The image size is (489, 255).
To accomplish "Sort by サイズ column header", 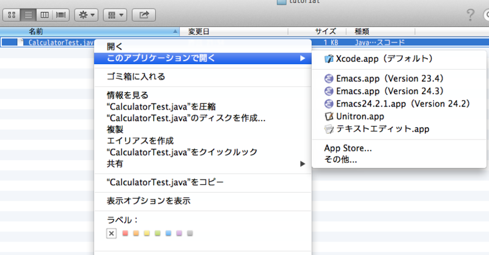I will 317,32.
